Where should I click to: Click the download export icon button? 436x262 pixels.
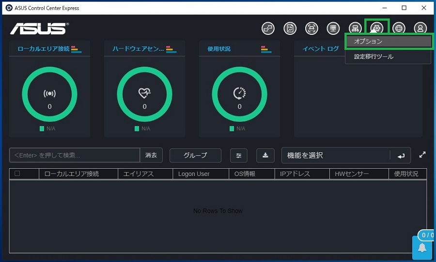pyautogui.click(x=265, y=156)
